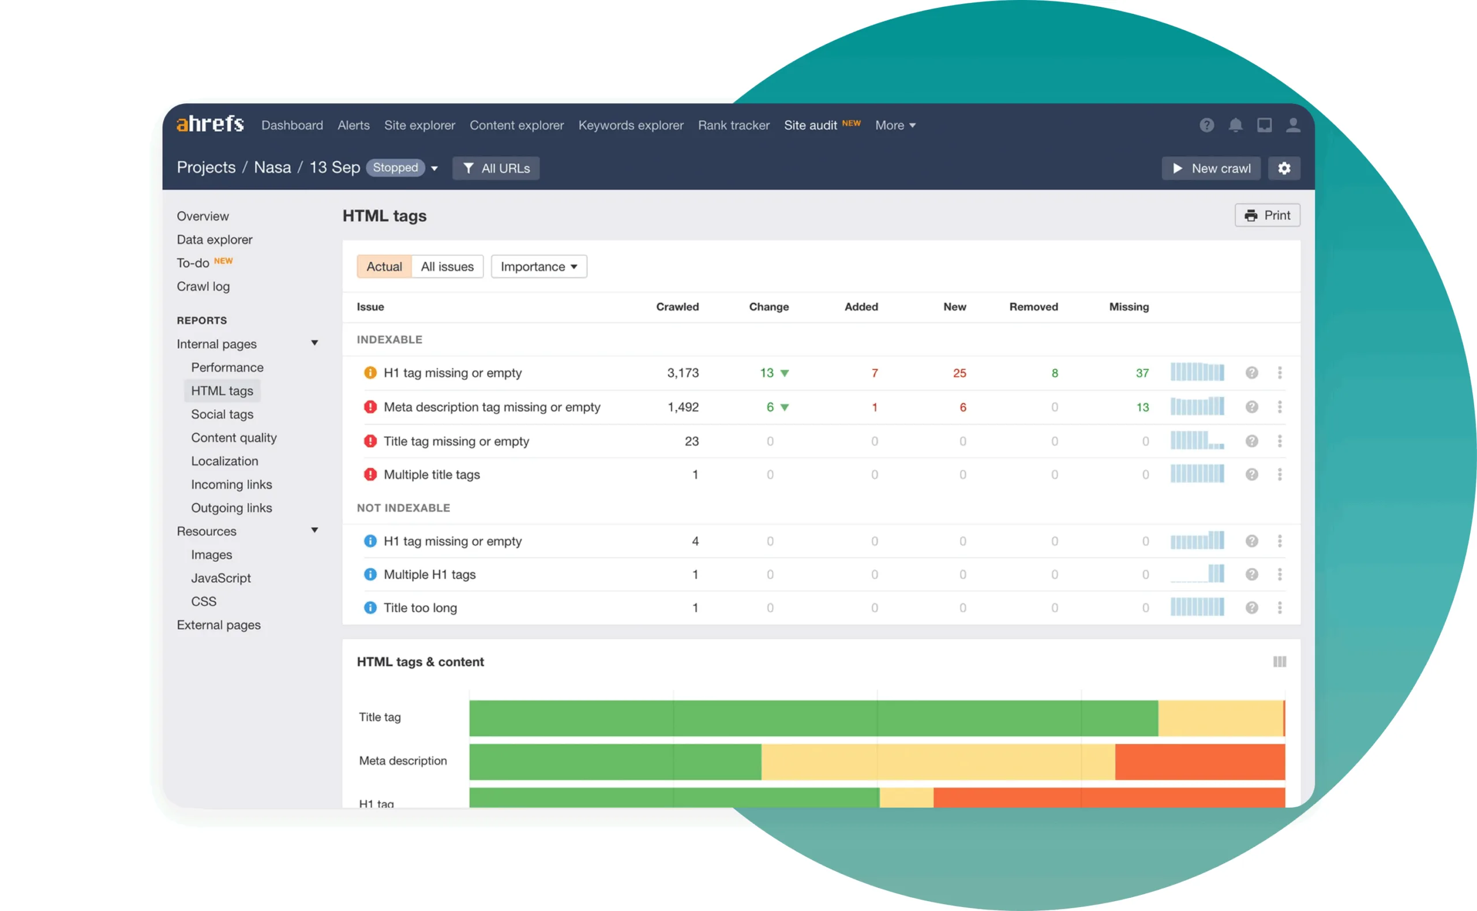This screenshot has width=1477, height=911.
Task: Open help icon for Title tag missing or empty row
Action: (1252, 441)
